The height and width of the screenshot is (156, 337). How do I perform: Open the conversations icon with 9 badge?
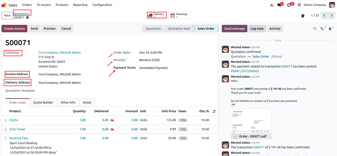coord(279,5)
